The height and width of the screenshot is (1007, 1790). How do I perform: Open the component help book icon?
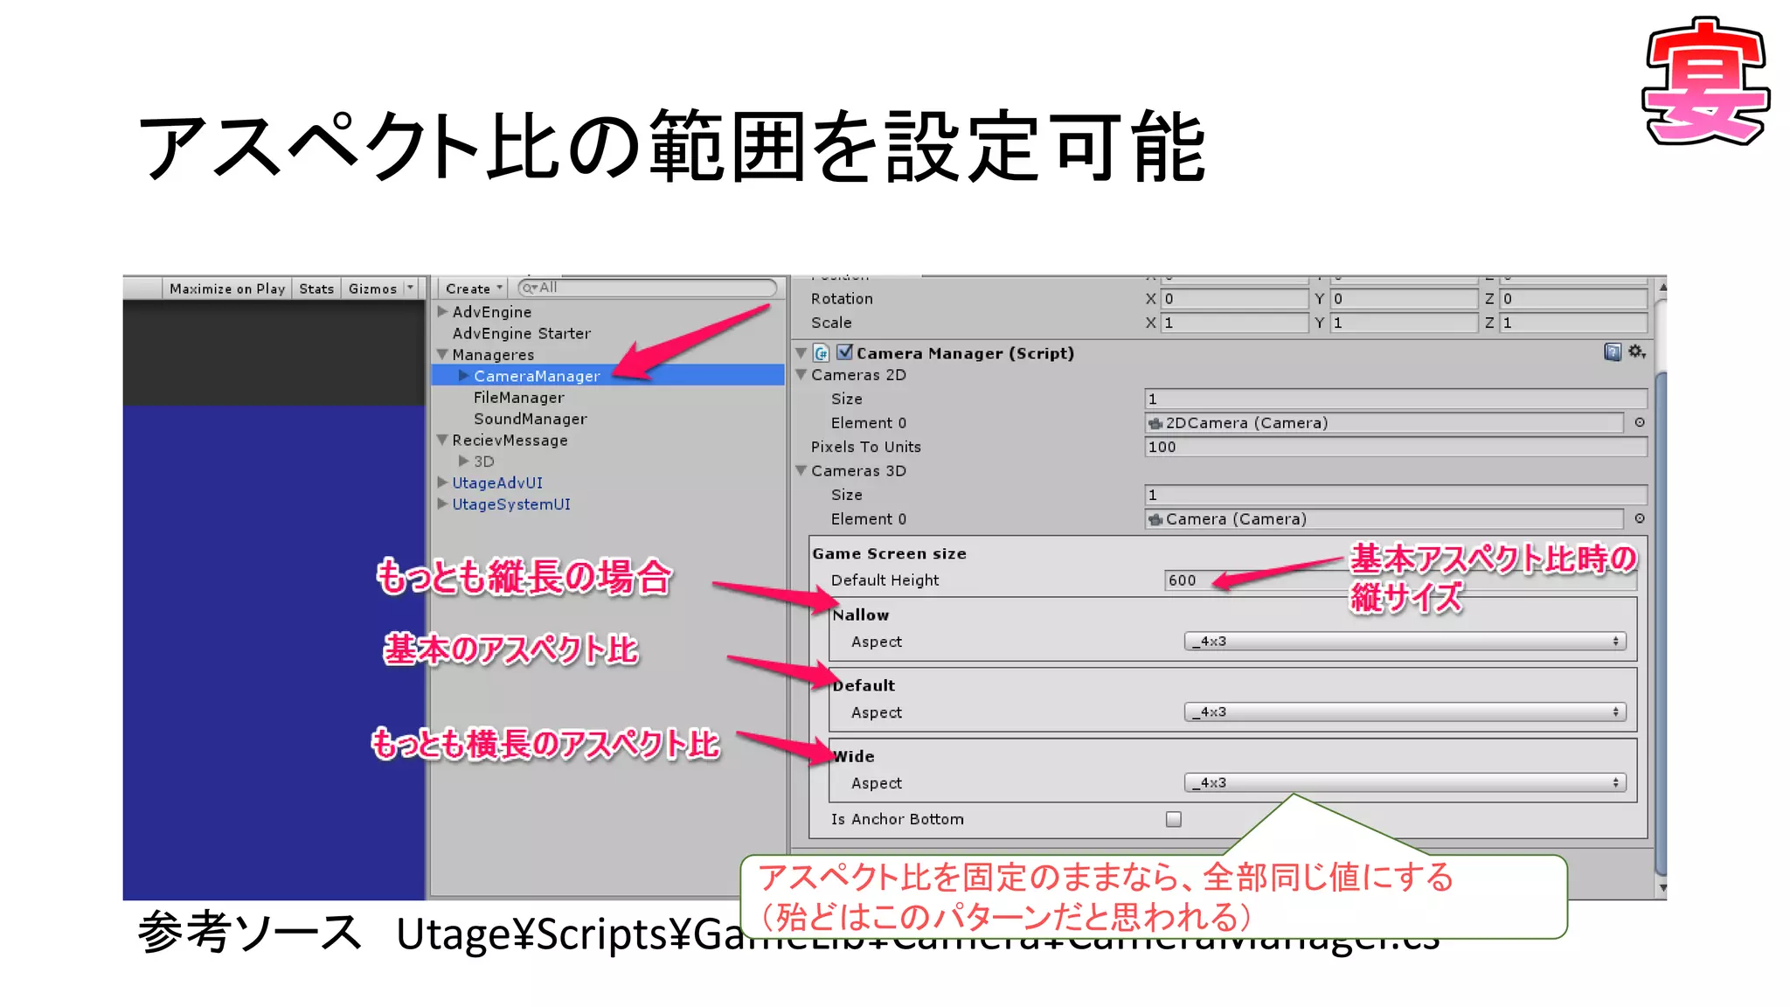click(x=1613, y=351)
